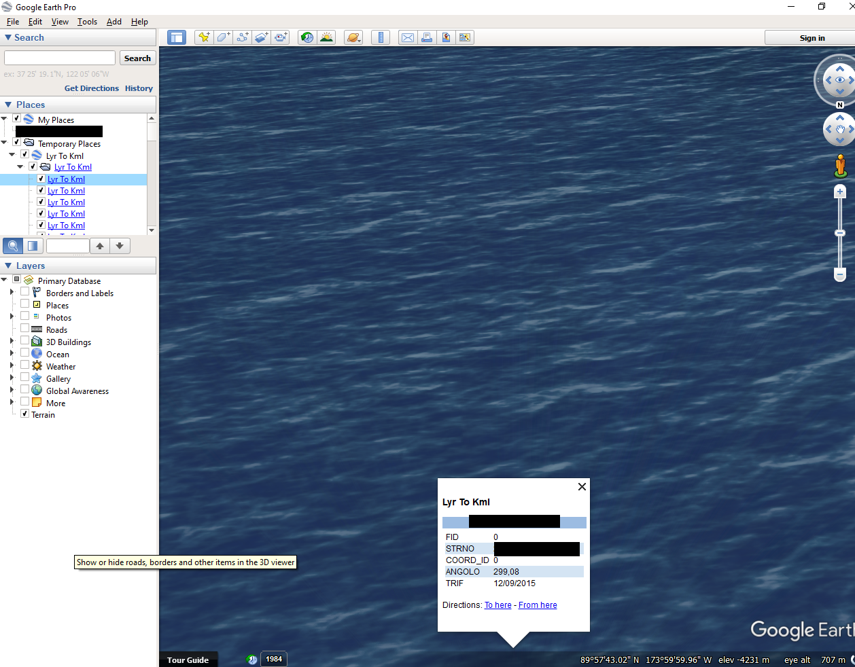Email the view with the envelope icon
This screenshot has width=855, height=667.
[408, 37]
